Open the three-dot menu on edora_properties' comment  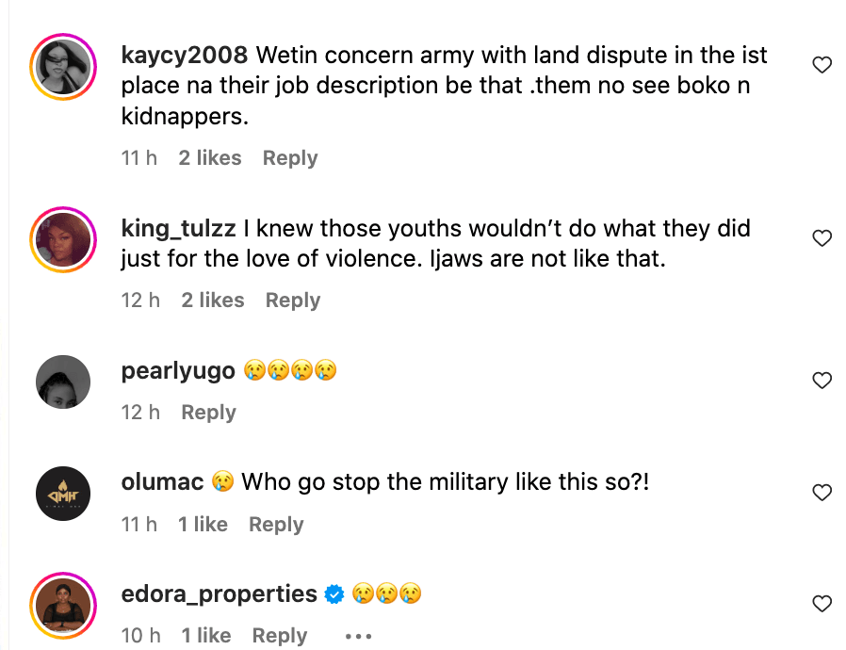point(359,636)
